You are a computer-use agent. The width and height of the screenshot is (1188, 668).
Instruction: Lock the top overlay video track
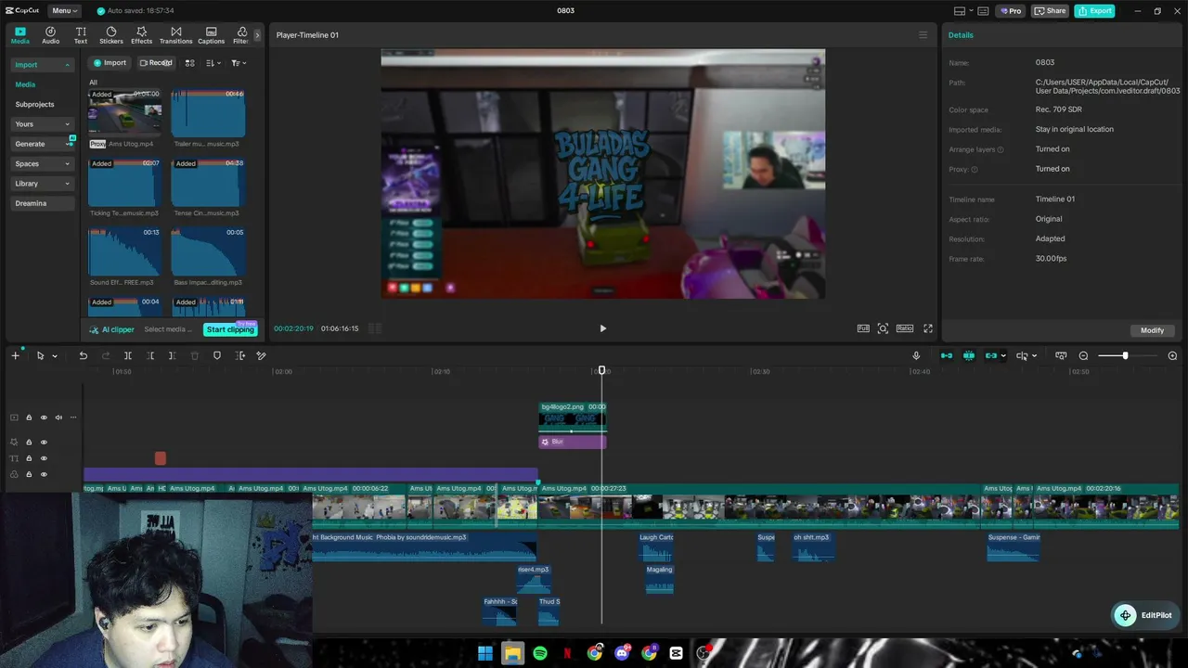[29, 417]
